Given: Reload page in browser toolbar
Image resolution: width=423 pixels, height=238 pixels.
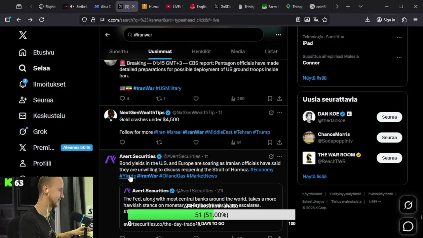Looking at the screenshot, I should [x=42, y=20].
